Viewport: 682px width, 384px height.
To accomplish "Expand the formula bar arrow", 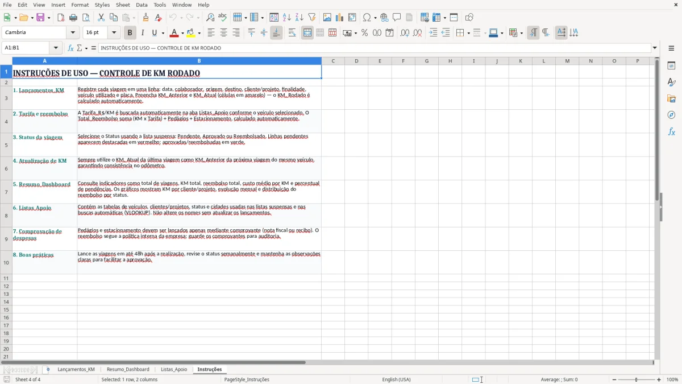I will pyautogui.click(x=655, y=48).
